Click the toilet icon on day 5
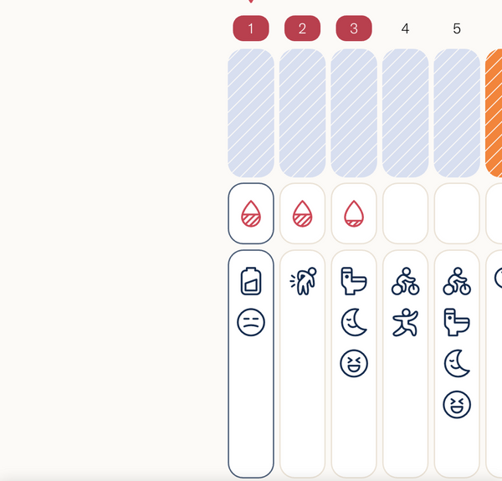The height and width of the screenshot is (481, 502). pyautogui.click(x=457, y=322)
